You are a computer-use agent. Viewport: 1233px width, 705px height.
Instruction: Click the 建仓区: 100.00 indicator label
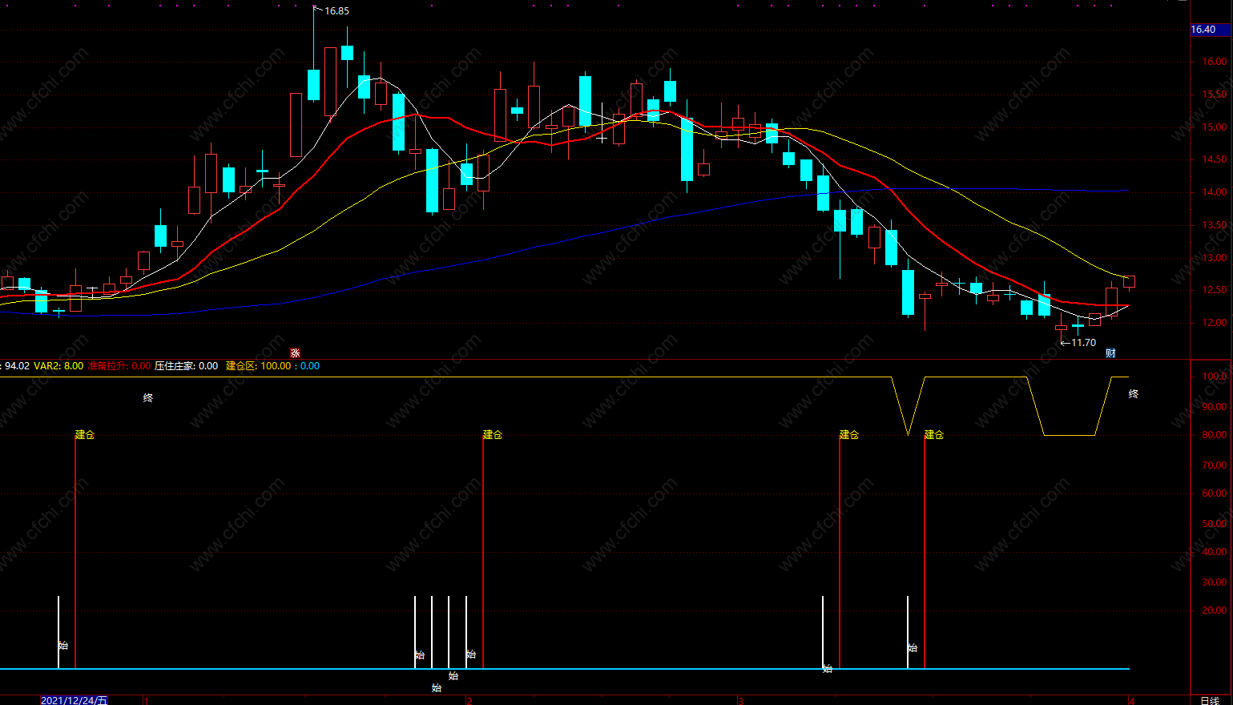259,366
